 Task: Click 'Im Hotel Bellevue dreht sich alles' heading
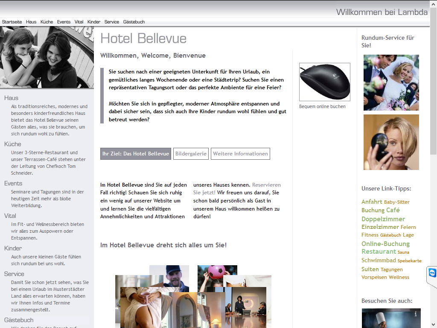pos(163,245)
